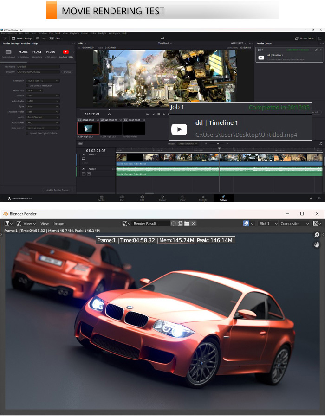Open the Color page in DaVinci Resolve
The image size is (325, 417).
tap(182, 198)
